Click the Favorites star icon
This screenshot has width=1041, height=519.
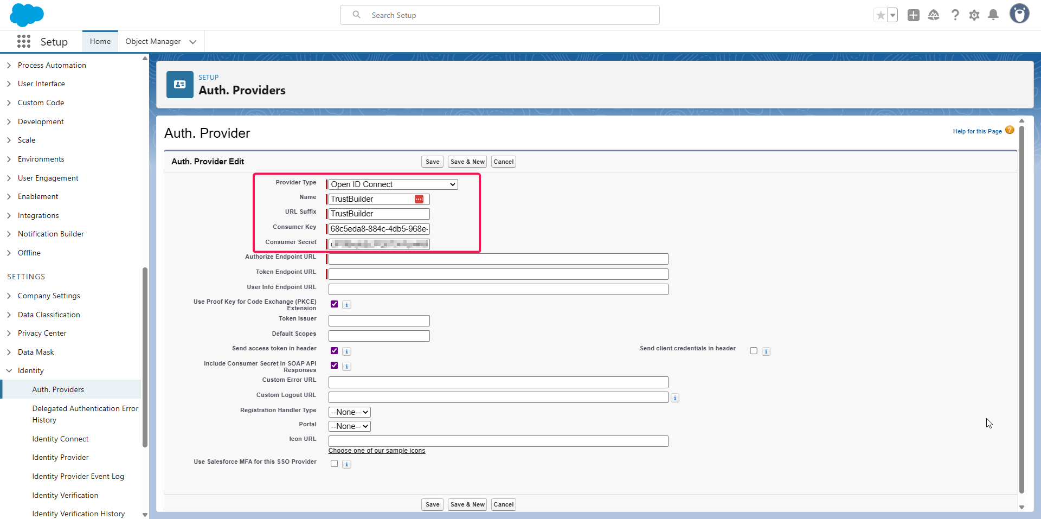click(881, 15)
